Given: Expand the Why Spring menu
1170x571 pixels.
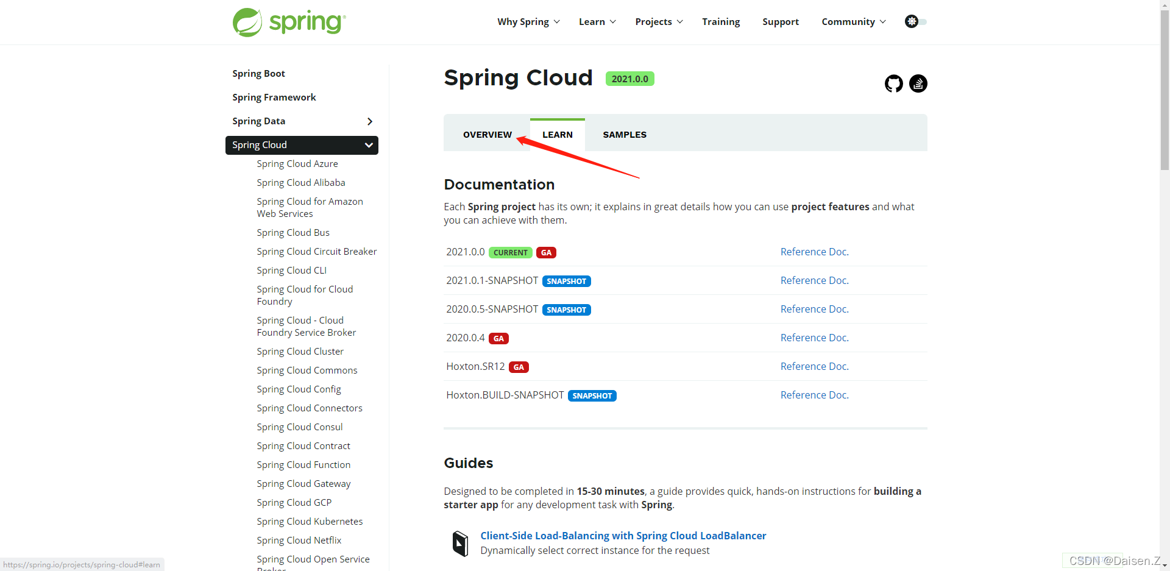Looking at the screenshot, I should (x=528, y=22).
